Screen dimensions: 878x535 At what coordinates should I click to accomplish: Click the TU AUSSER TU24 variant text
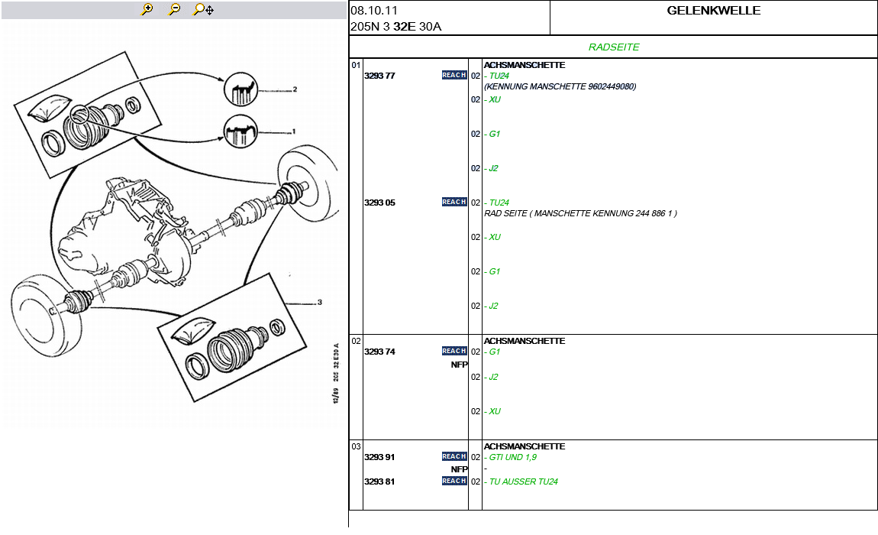tap(523, 481)
